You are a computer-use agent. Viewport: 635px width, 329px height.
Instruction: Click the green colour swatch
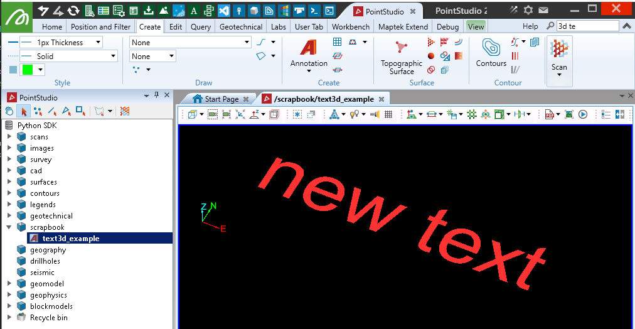[x=28, y=70]
